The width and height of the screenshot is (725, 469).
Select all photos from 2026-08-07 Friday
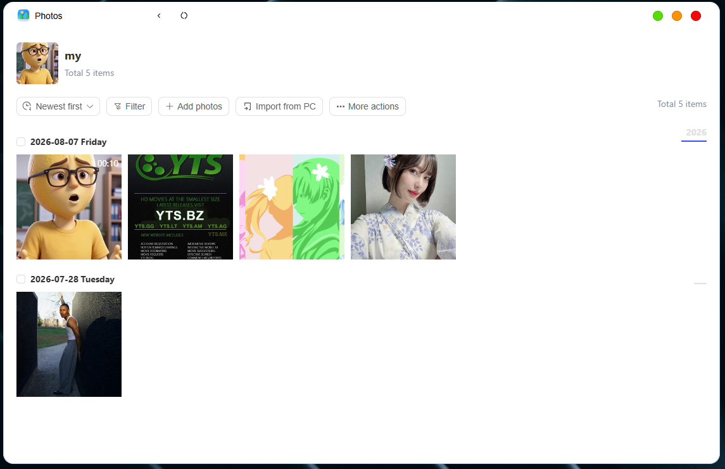pyautogui.click(x=21, y=142)
